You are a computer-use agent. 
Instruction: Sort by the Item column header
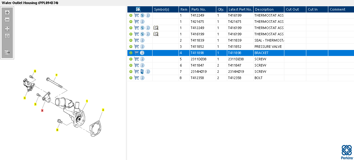(184, 9)
